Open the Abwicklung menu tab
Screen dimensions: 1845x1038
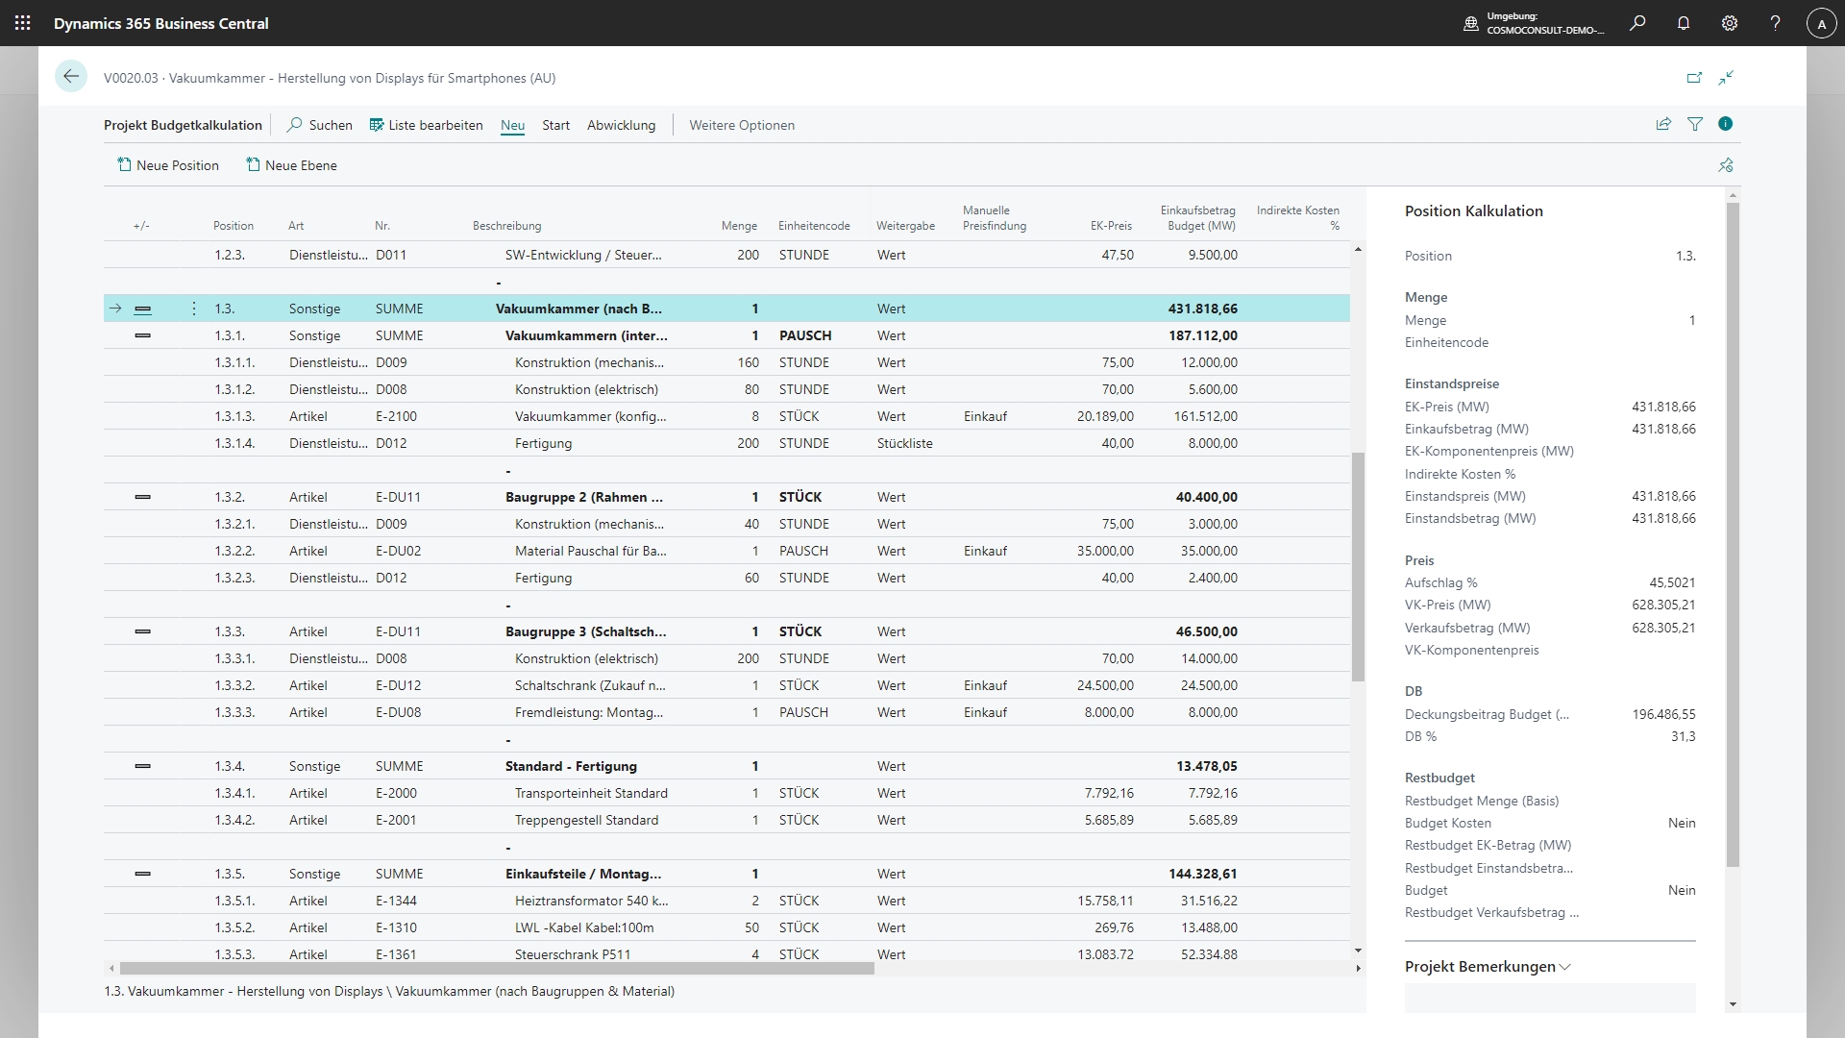[x=621, y=125]
